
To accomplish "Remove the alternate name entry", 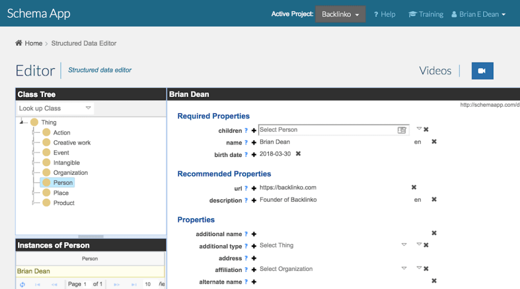I will 434,281.
